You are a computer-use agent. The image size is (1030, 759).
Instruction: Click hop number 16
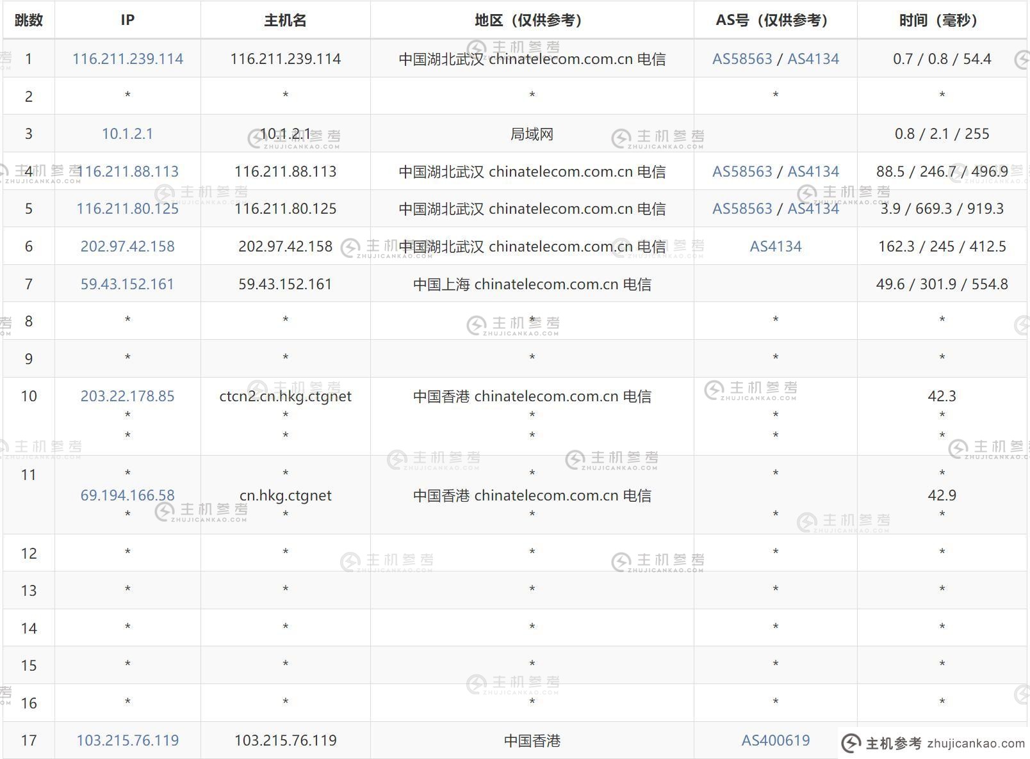pos(29,703)
